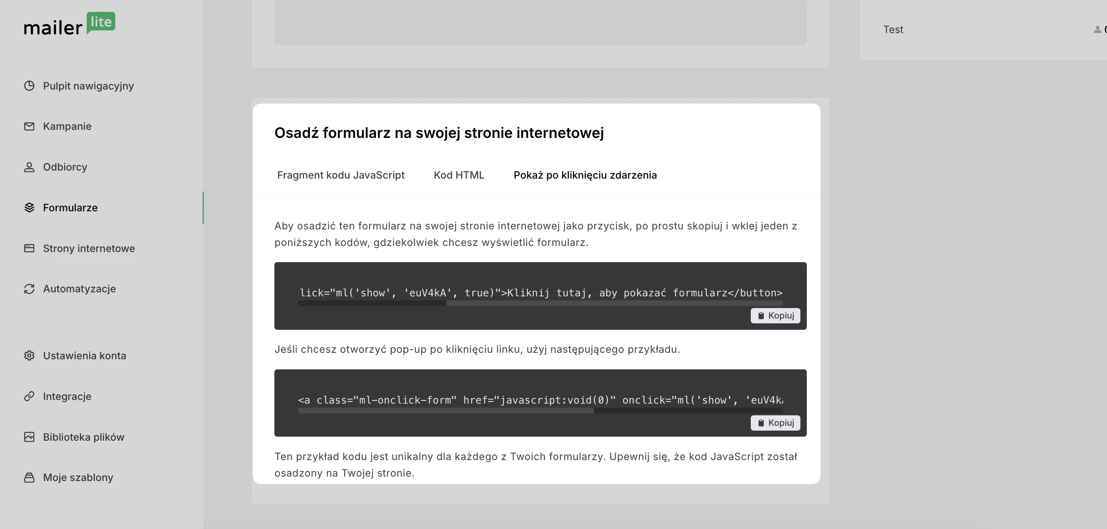
Task: Click the Moje szablony icon
Action: [29, 477]
